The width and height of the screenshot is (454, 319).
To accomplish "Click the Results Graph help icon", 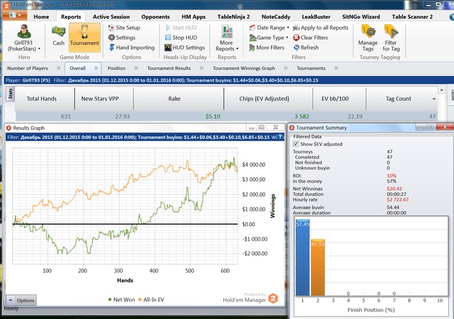I will coord(281,137).
